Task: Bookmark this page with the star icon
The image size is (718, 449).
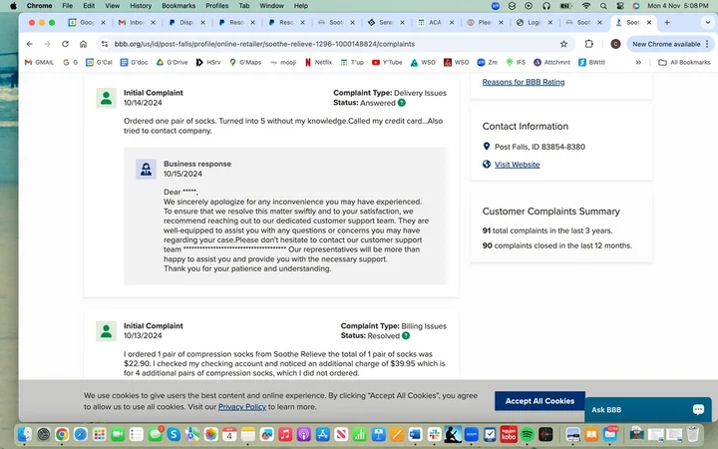Action: (563, 44)
